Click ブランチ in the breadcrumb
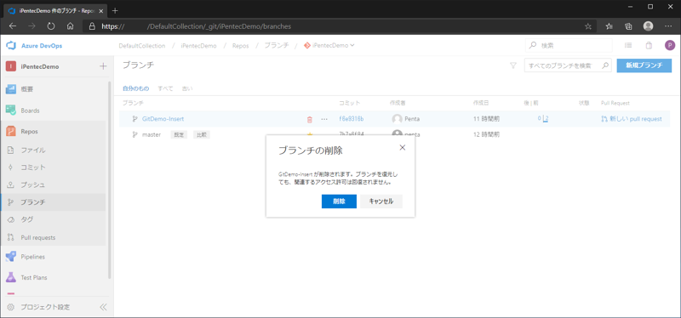 coord(276,46)
